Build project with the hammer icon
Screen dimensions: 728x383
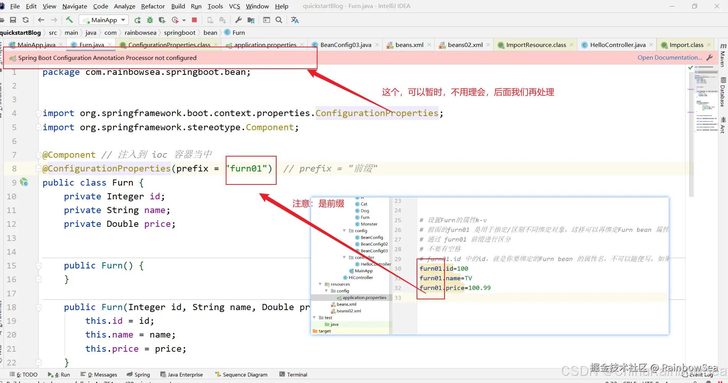(x=69, y=20)
